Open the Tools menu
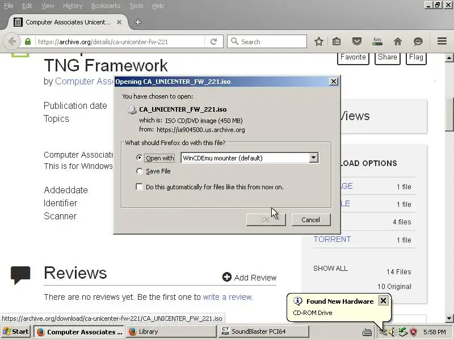This screenshot has height=340, width=454. [136, 6]
